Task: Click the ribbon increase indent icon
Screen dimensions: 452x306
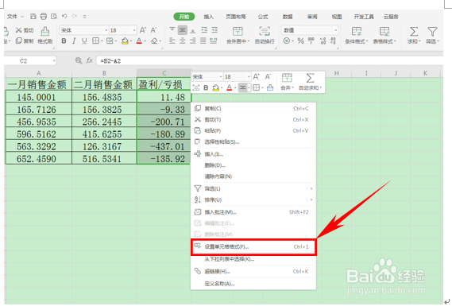Action: coord(214,30)
